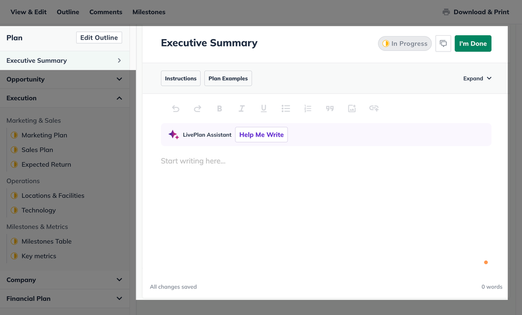Toggle bold formatting
The width and height of the screenshot is (522, 315).
tap(219, 108)
